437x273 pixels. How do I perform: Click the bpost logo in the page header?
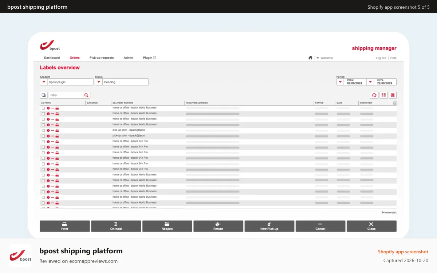pyautogui.click(x=50, y=45)
